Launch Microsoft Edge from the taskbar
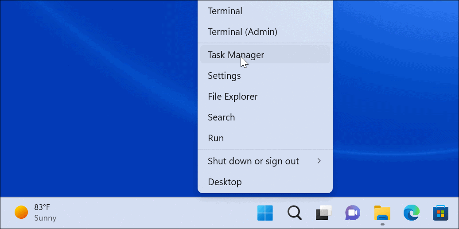Viewport: 459px width, 229px height. 411,213
